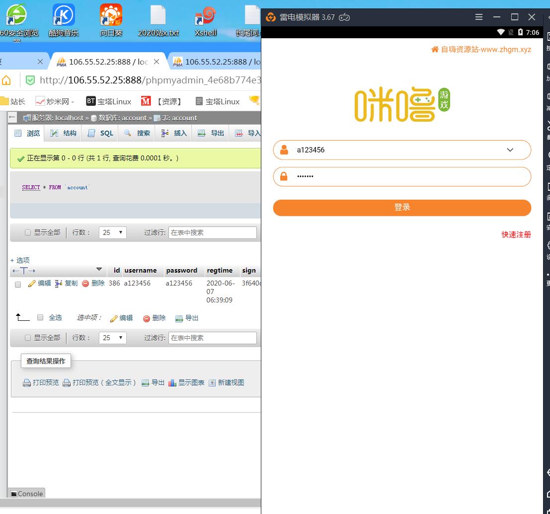This screenshot has height=514, width=550.
Task: Open the upper 行数 25 dropdown
Action: [x=113, y=232]
